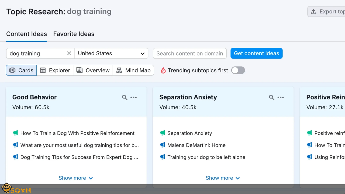Image resolution: width=345 pixels, height=194 pixels.
Task: Click the Get content ideas button
Action: [x=257, y=53]
